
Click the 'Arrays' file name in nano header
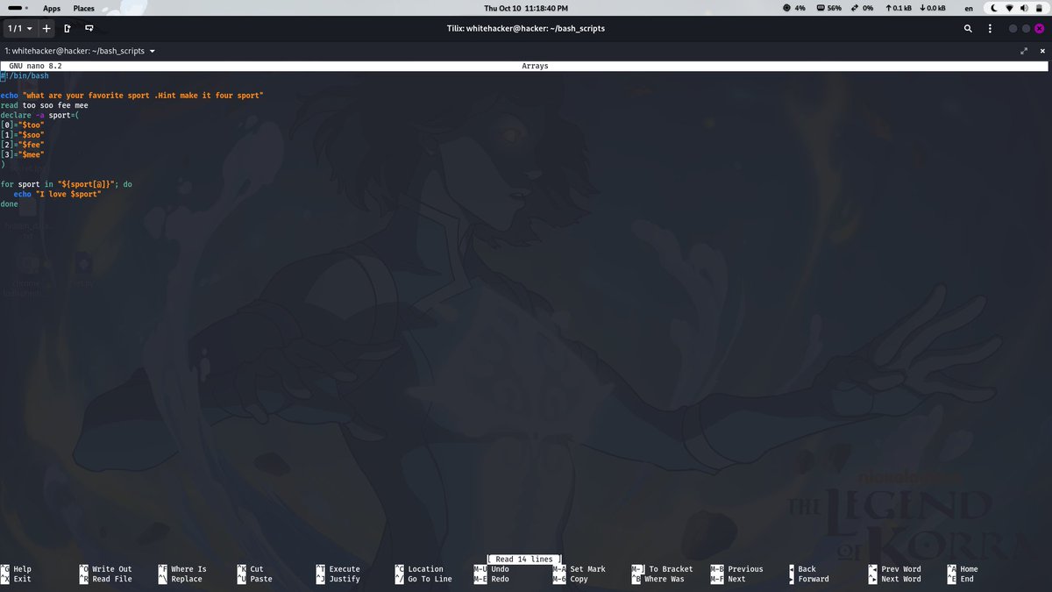tap(535, 66)
